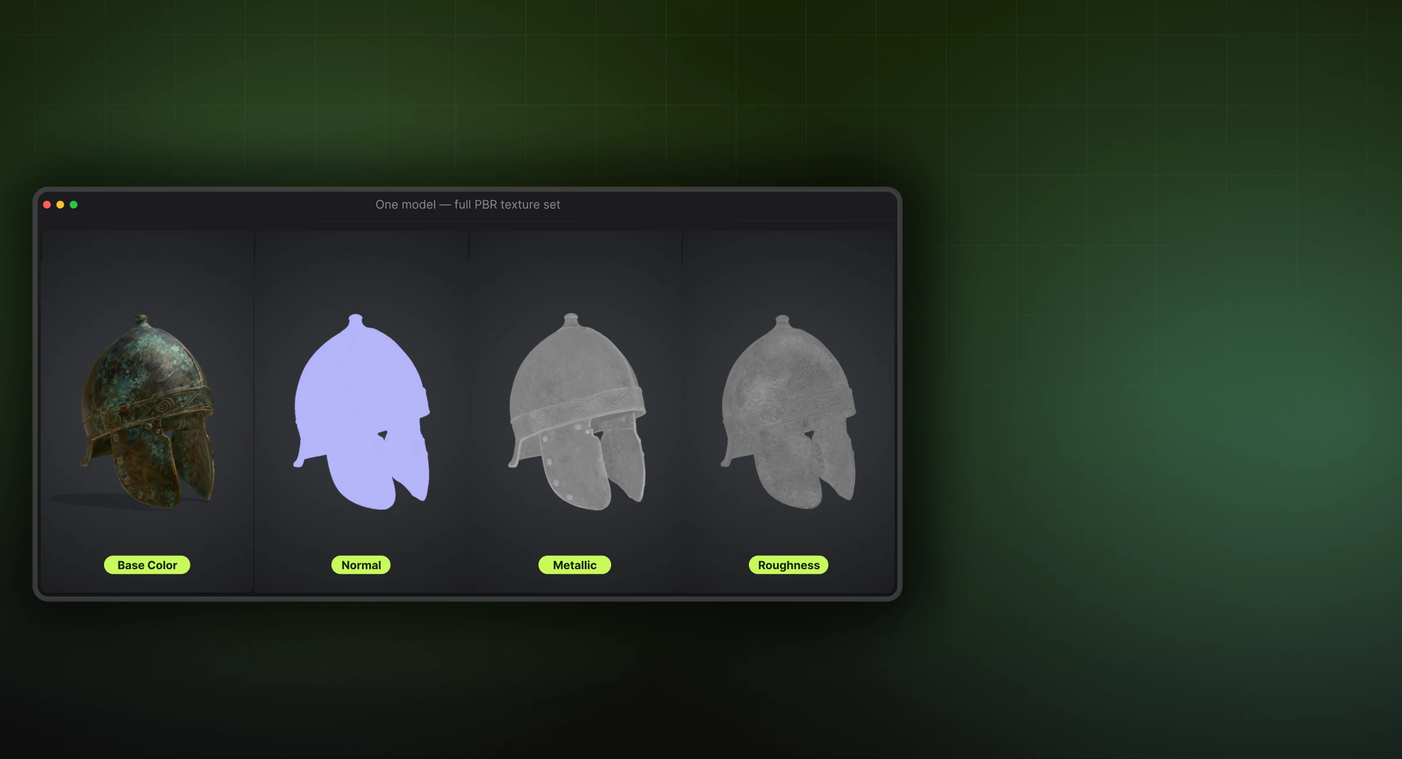The width and height of the screenshot is (1402, 759).
Task: Maximize window with the green dot
Action: click(74, 204)
